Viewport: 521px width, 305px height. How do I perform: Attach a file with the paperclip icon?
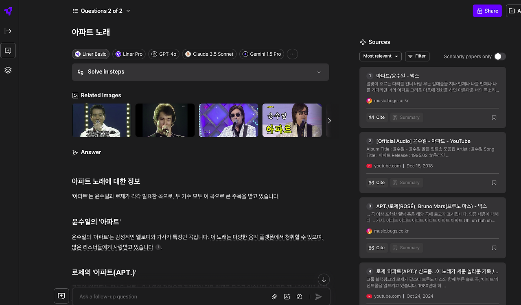274,296
